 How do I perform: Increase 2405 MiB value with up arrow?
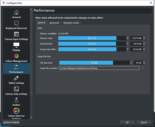coord(144,43)
